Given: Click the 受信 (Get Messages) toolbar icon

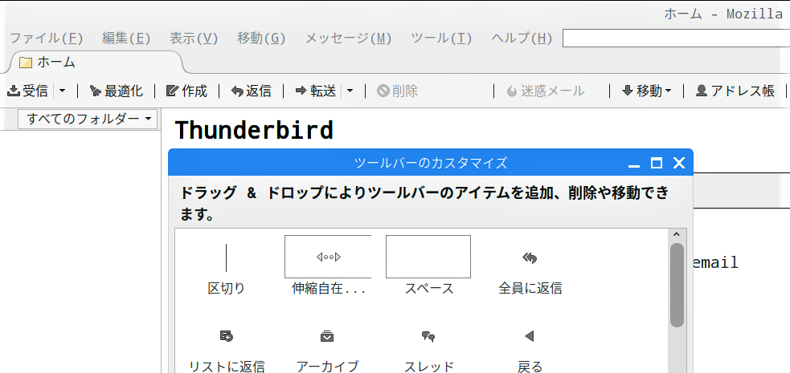Looking at the screenshot, I should [14, 91].
